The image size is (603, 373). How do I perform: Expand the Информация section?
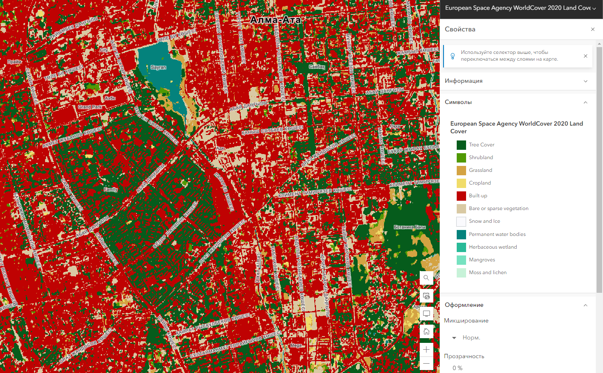point(585,81)
